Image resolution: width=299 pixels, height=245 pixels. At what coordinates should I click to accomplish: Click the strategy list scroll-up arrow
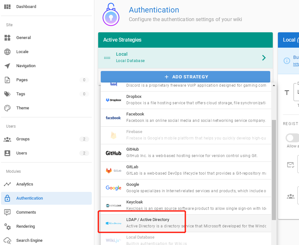click(274, 85)
